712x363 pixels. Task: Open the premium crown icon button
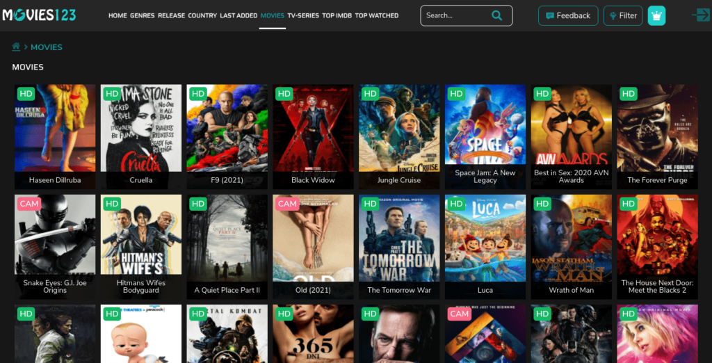[656, 15]
